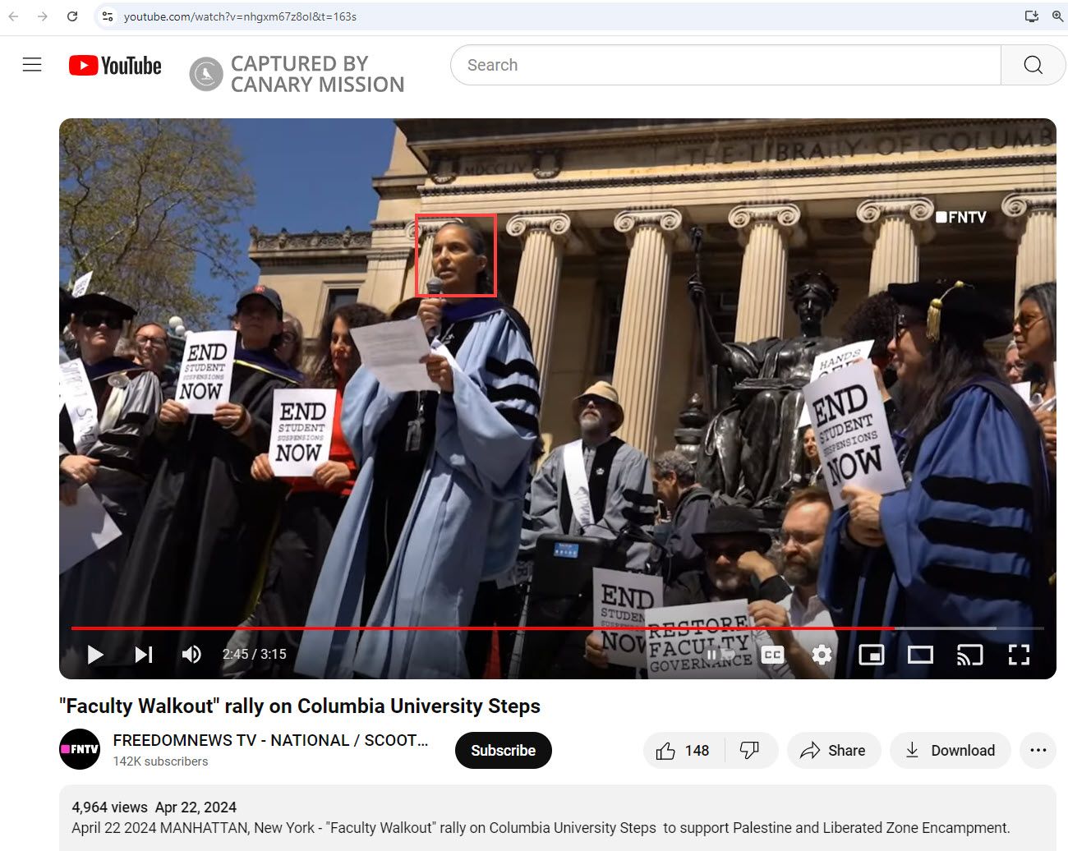
Task: Skip to the next video
Action: (x=144, y=655)
